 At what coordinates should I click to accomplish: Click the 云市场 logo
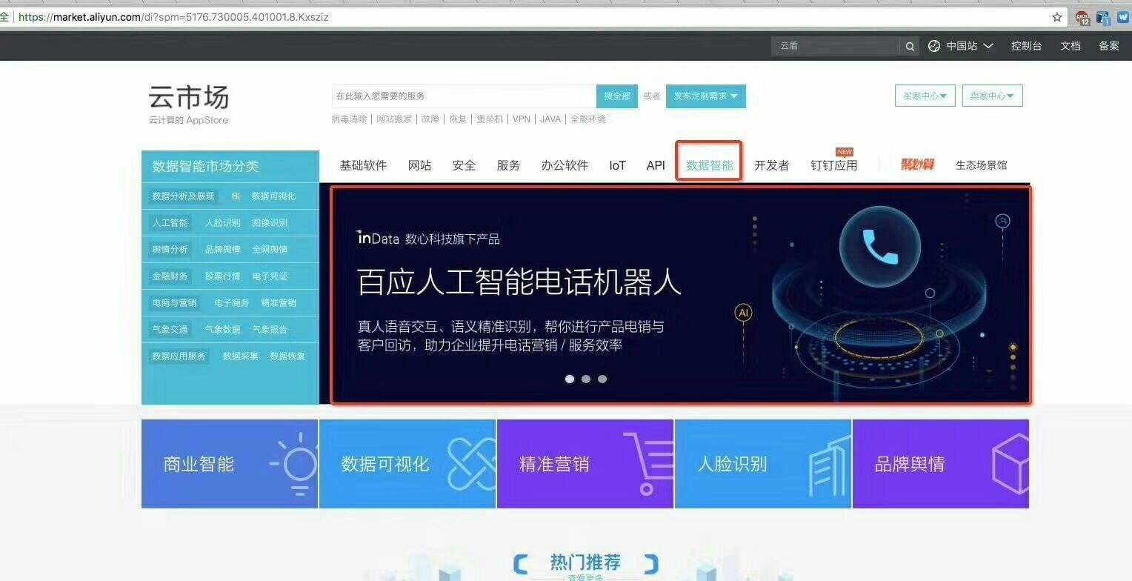click(188, 97)
